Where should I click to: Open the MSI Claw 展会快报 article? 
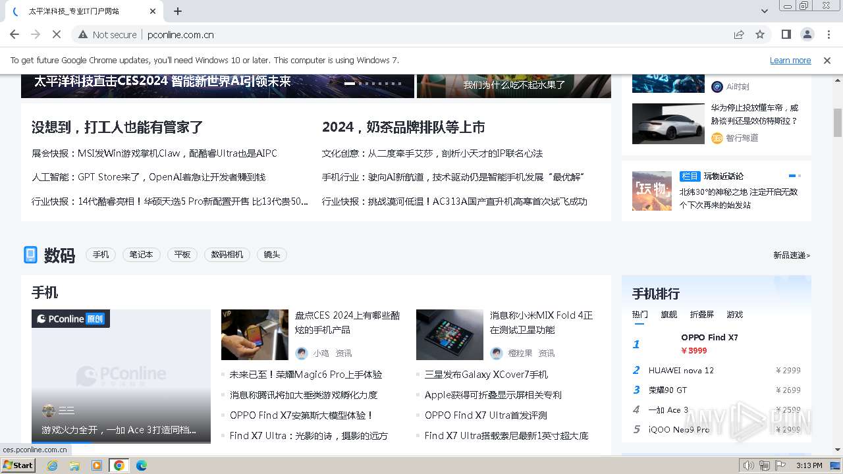[x=154, y=153]
